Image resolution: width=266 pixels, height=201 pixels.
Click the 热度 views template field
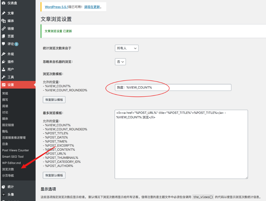click(173, 87)
